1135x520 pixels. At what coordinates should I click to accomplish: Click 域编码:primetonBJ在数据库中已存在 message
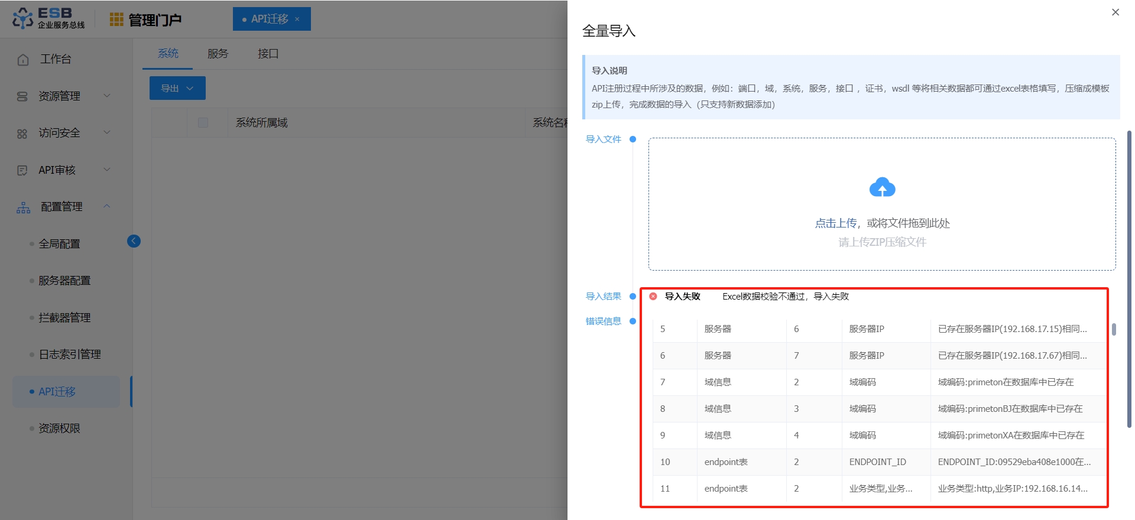tap(1010, 409)
